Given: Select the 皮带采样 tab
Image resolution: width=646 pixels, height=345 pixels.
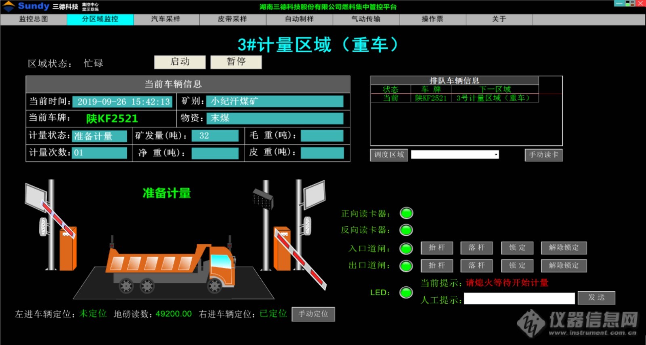Looking at the screenshot, I should pyautogui.click(x=233, y=19).
